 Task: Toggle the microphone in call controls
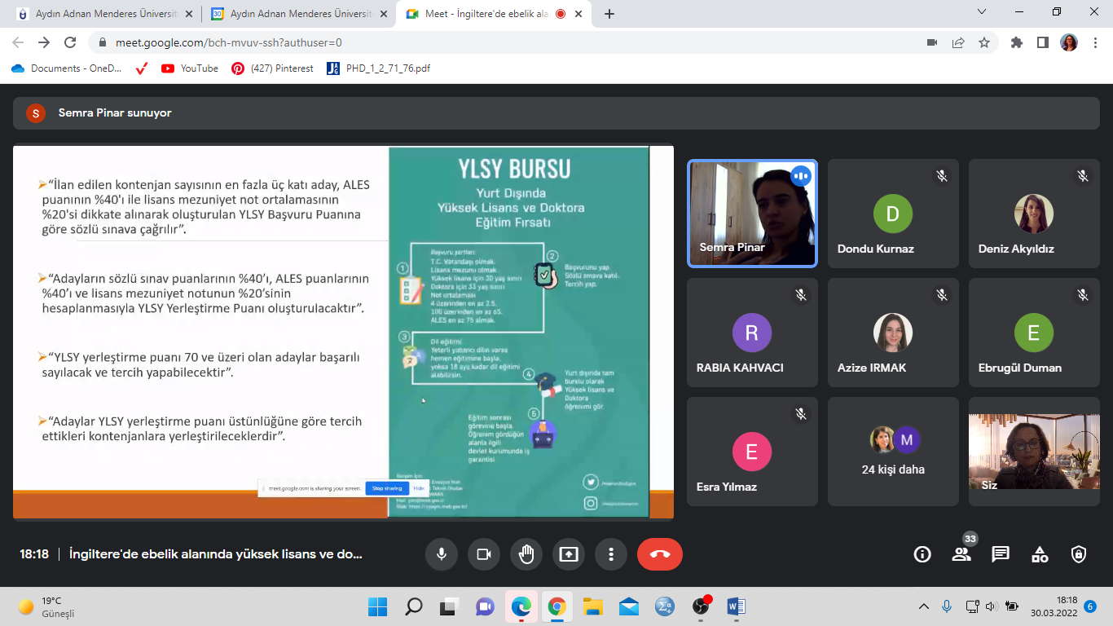(x=442, y=554)
